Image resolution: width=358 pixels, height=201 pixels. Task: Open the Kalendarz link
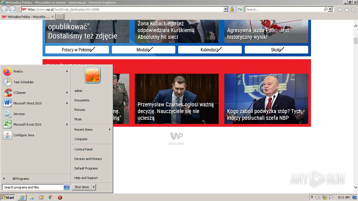point(210,50)
